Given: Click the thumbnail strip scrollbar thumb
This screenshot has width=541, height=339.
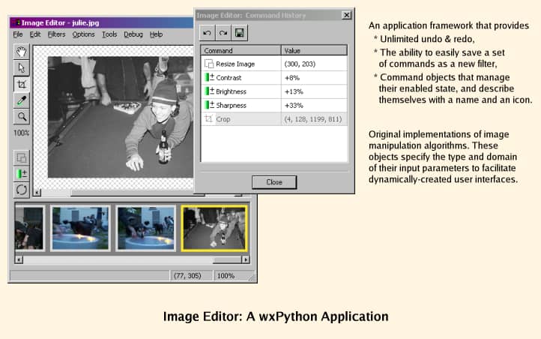Looking at the screenshot, I should (227, 259).
